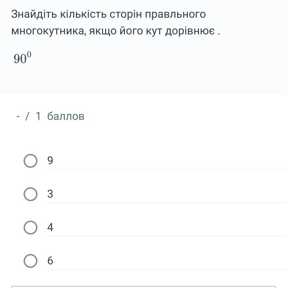Viewport: 287px width, 288px height.
Task: Click the superscript zero degree symbol
Action: coord(29,54)
